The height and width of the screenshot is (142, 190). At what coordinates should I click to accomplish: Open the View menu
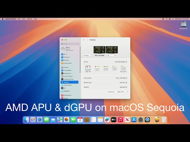[24, 19]
